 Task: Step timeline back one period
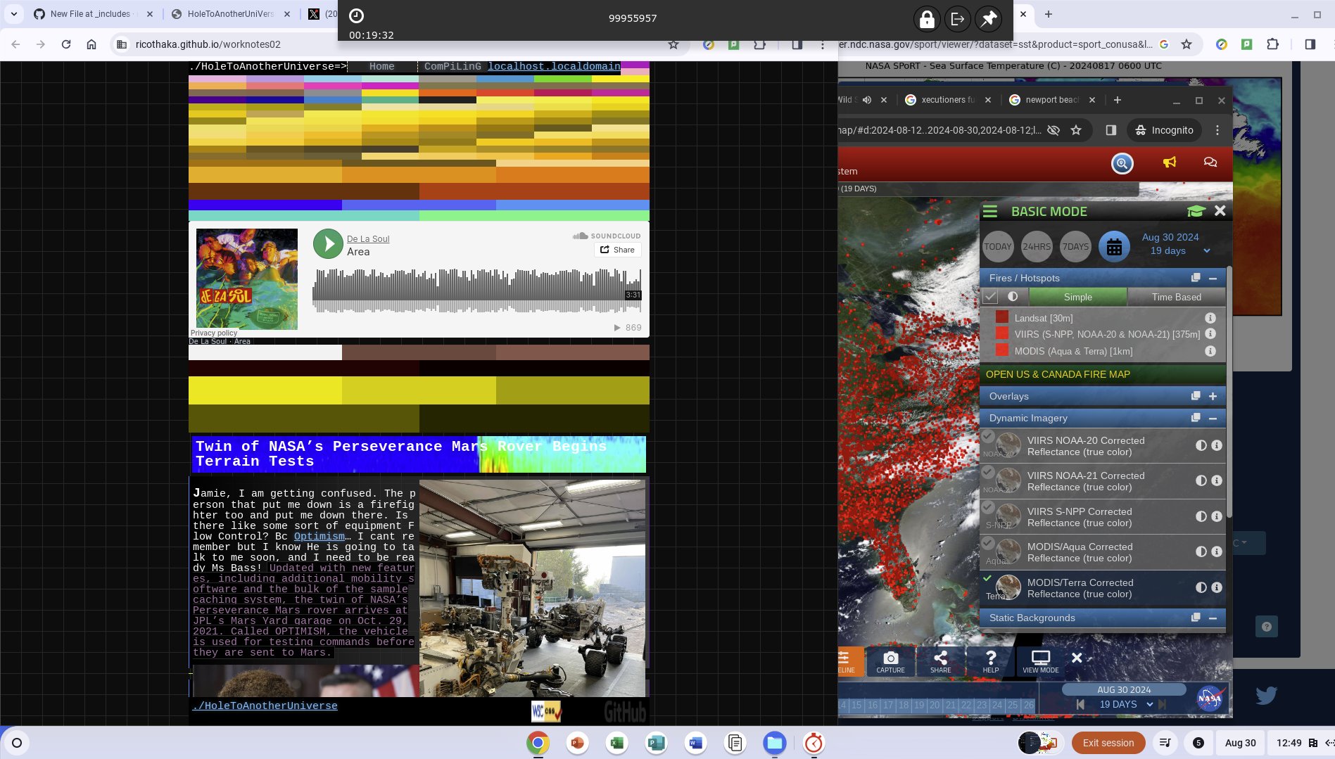pyautogui.click(x=1080, y=704)
